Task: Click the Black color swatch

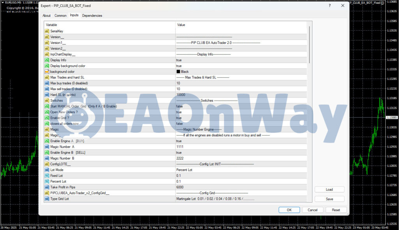Action: (x=178, y=71)
